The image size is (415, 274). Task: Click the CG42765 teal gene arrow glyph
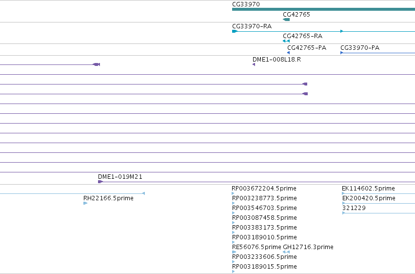(286, 20)
